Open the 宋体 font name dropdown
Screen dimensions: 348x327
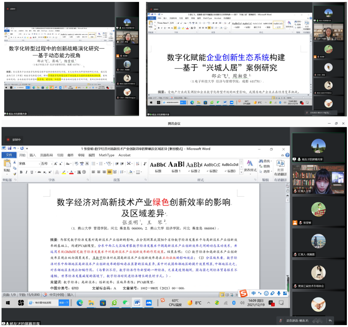[x=39, y=164]
